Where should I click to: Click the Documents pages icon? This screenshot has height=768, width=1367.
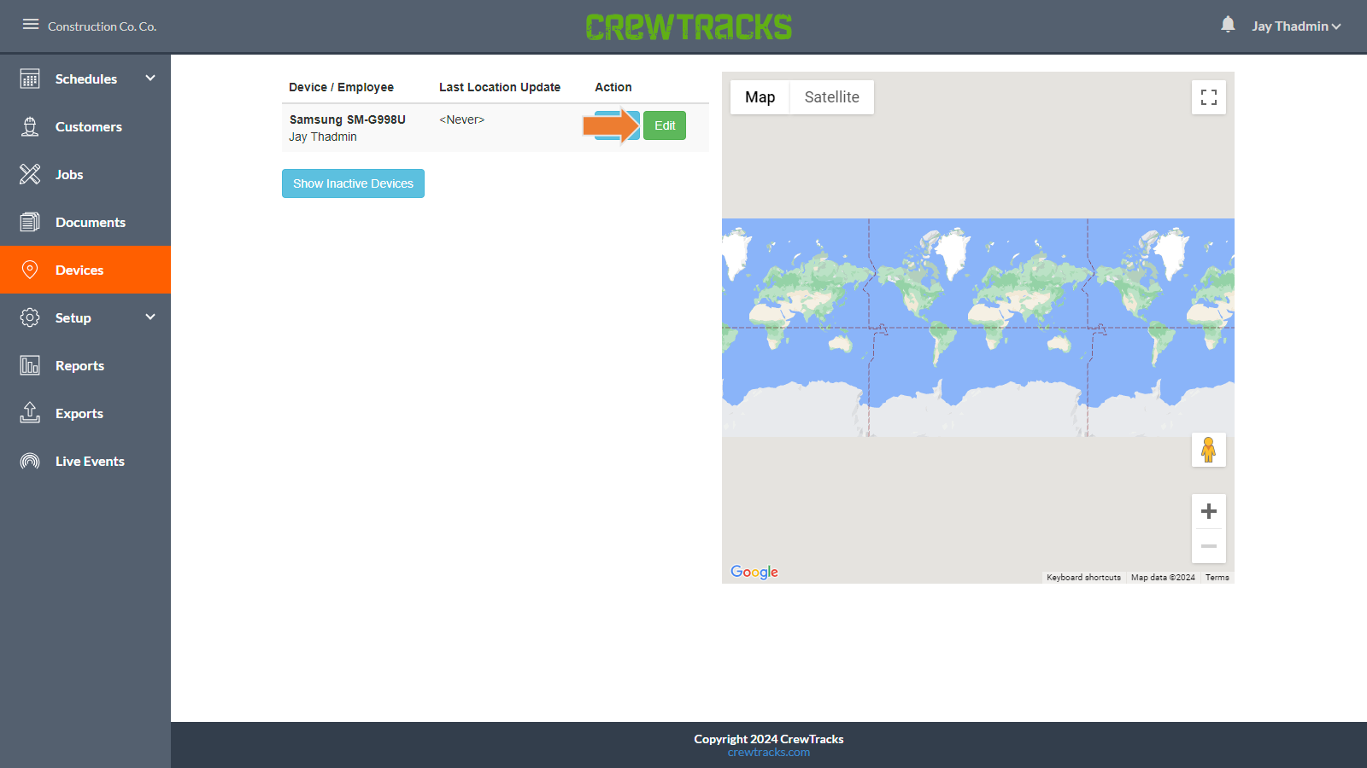point(30,222)
